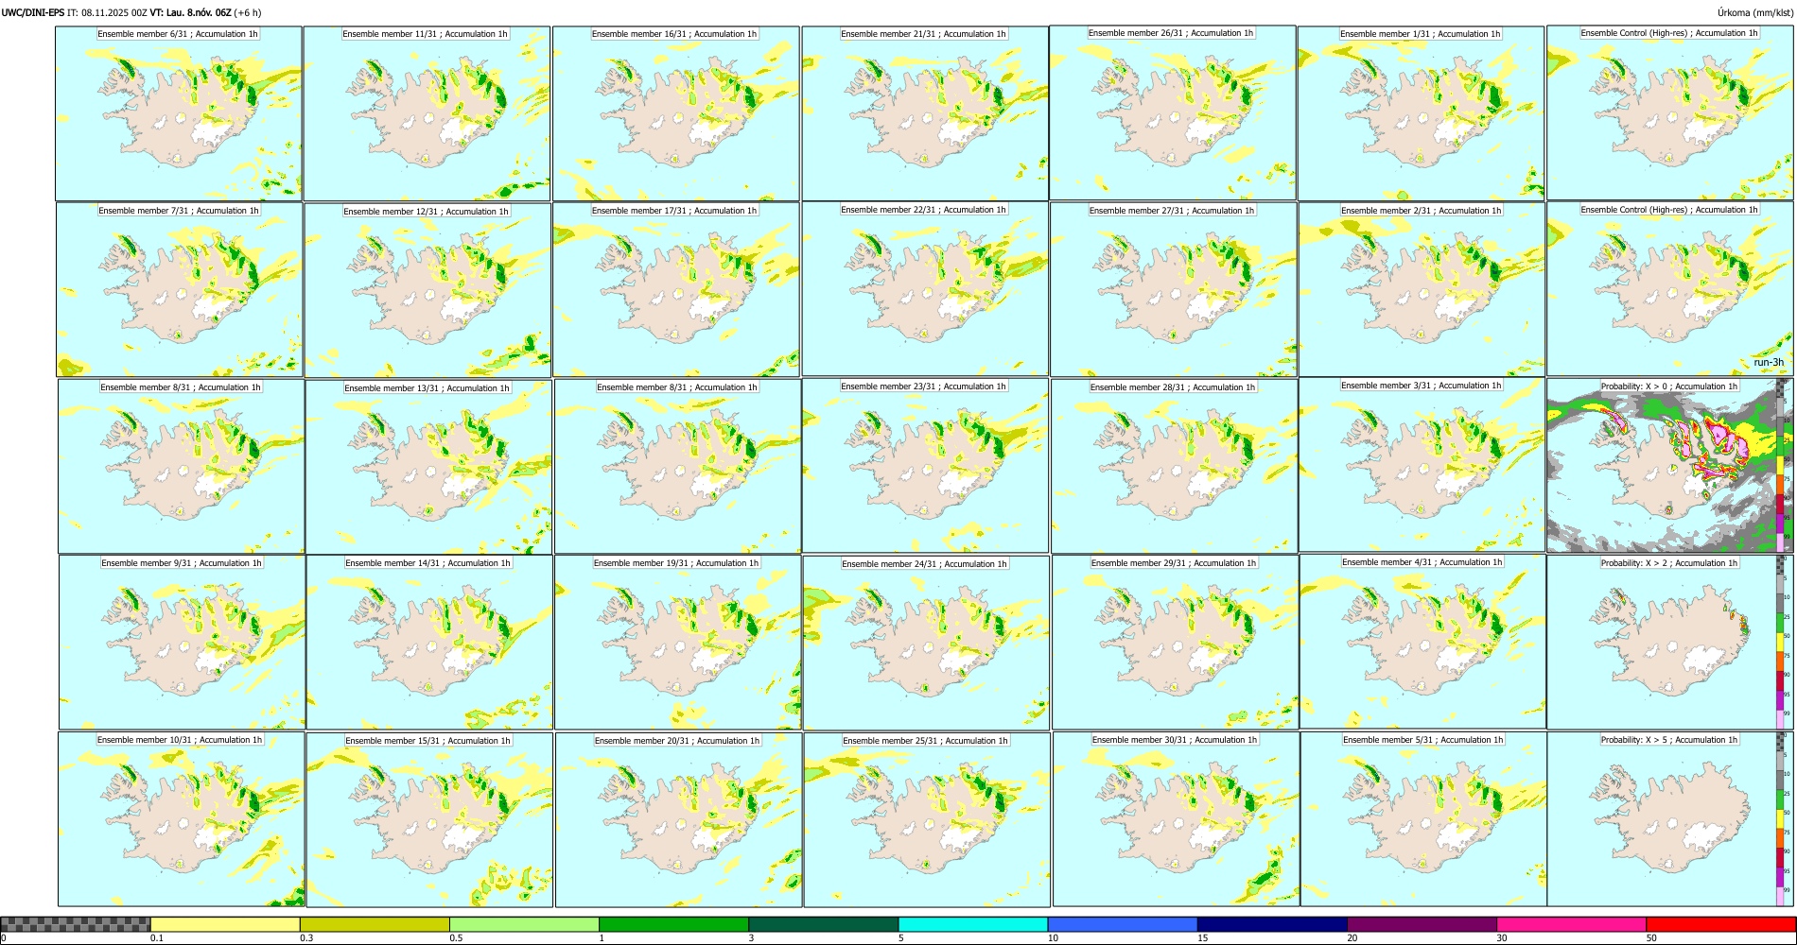Click the 'Ensemble member 20/31 ; Accumulation 1h' title
Image resolution: width=1797 pixels, height=945 pixels.
pyautogui.click(x=677, y=741)
